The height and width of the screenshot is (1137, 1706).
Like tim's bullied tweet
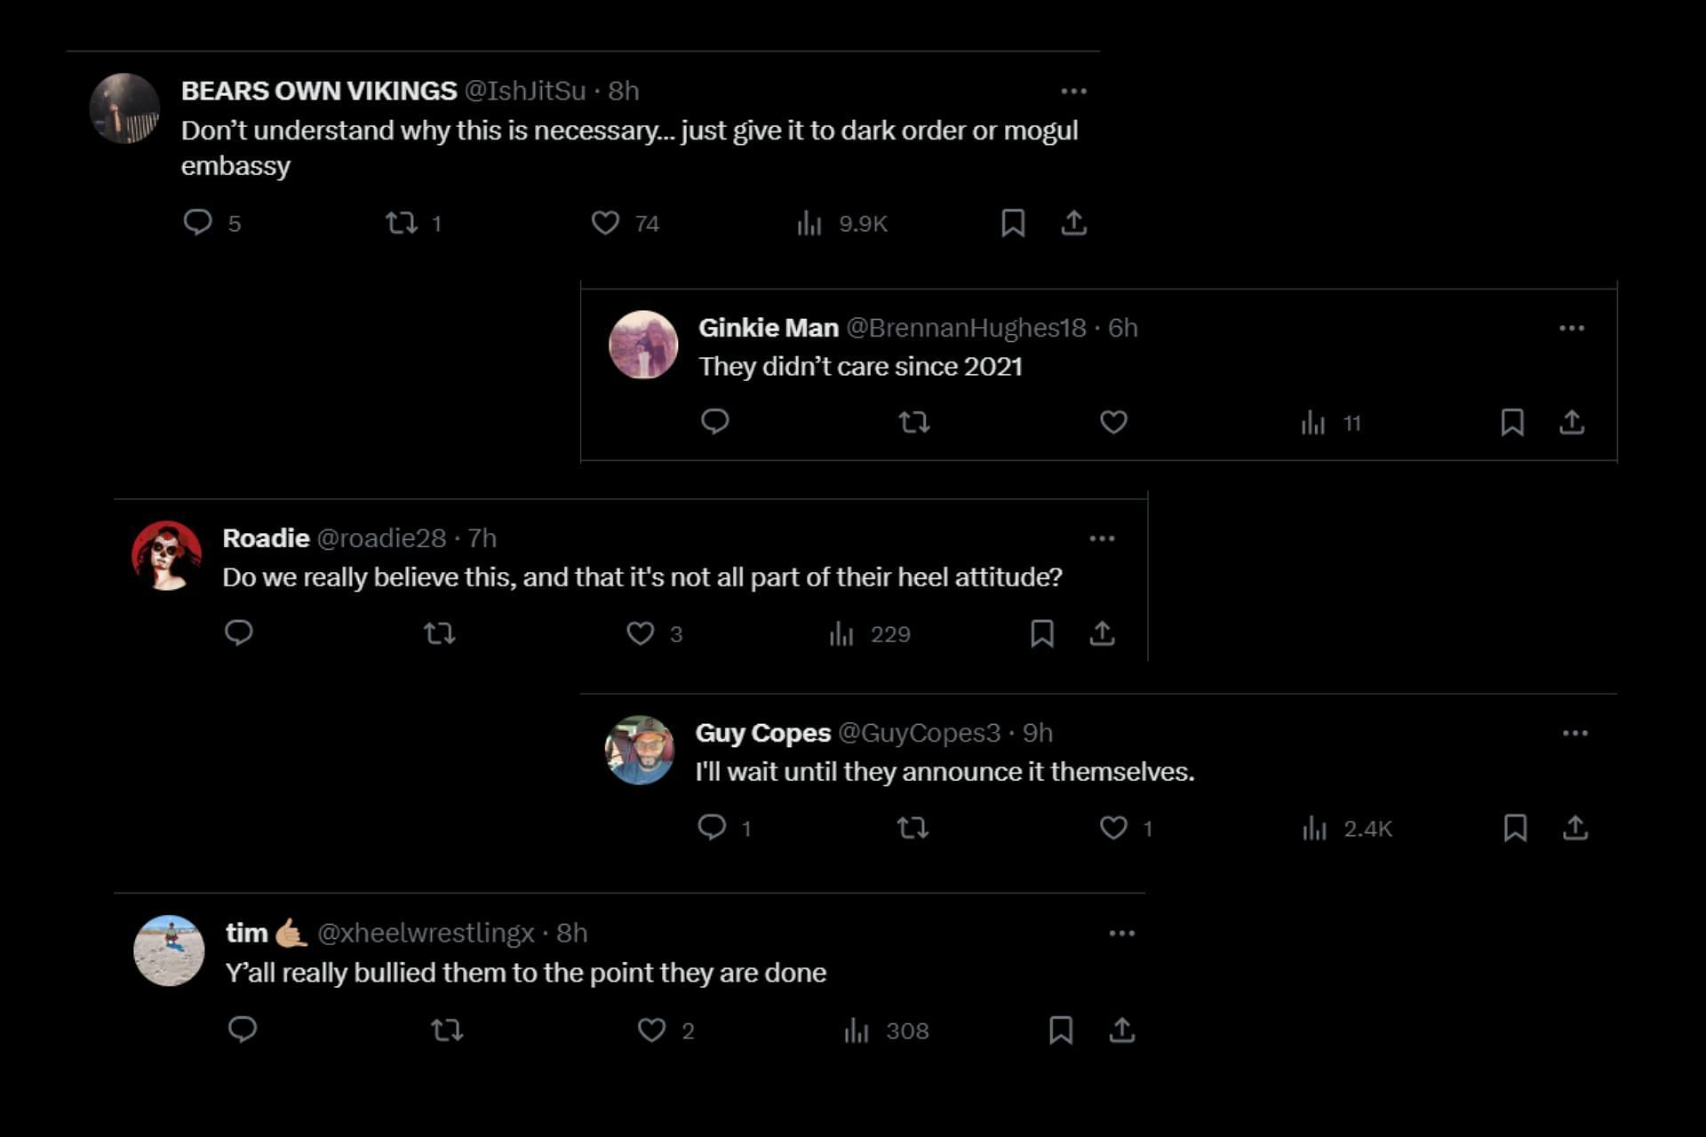[x=651, y=1030]
